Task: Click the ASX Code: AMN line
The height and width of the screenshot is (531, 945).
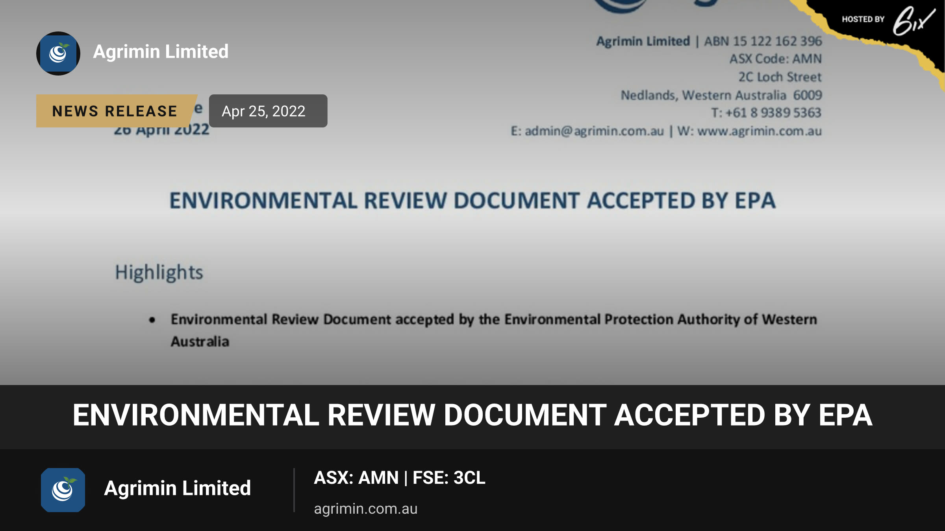Action: click(776, 59)
